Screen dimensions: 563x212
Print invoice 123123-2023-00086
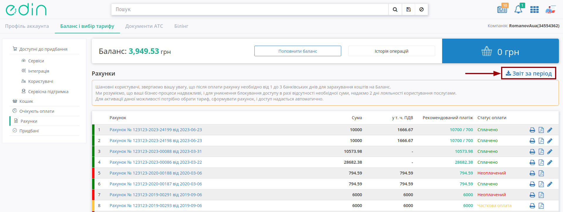point(532,163)
